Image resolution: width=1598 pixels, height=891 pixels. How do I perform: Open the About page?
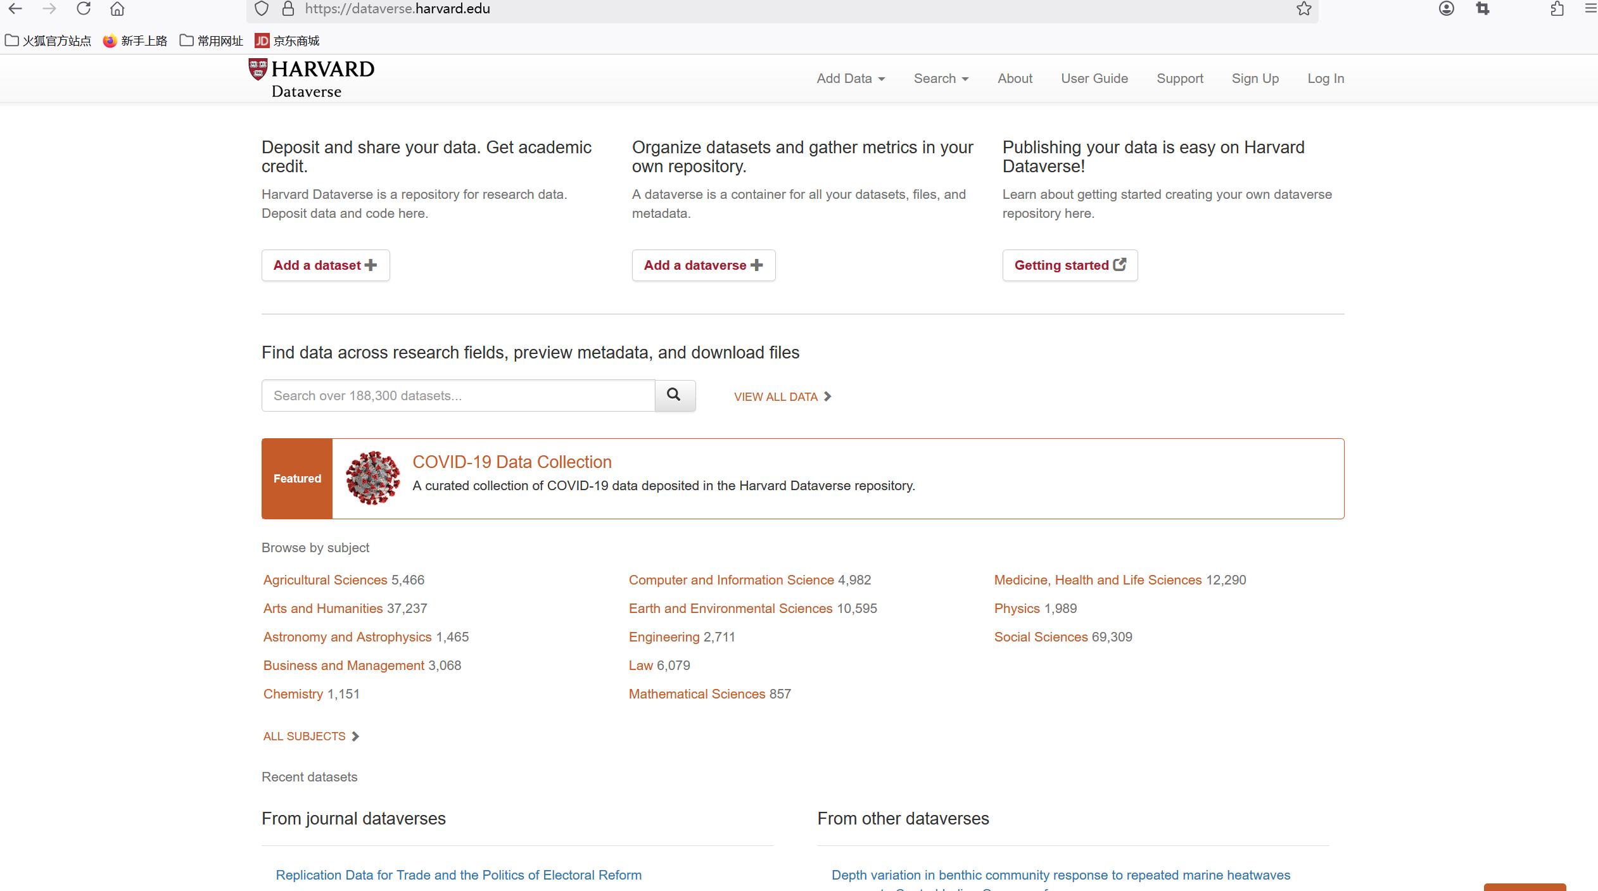[x=1015, y=79]
